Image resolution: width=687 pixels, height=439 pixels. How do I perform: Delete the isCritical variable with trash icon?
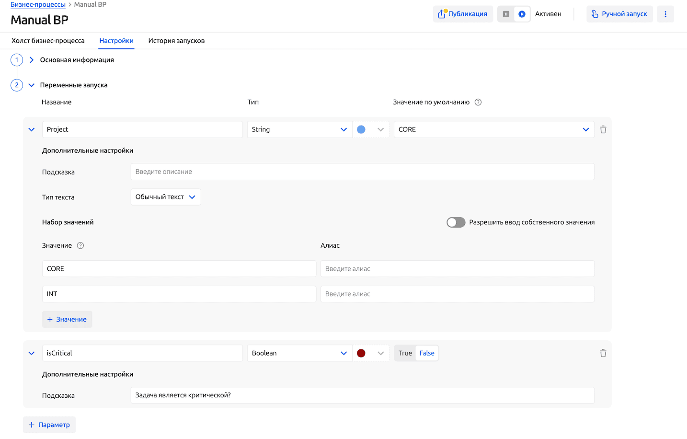point(603,354)
